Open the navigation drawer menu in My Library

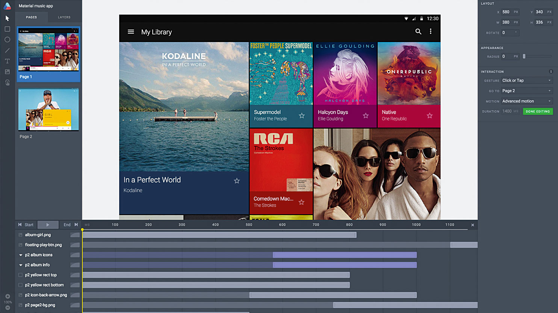pyautogui.click(x=131, y=32)
